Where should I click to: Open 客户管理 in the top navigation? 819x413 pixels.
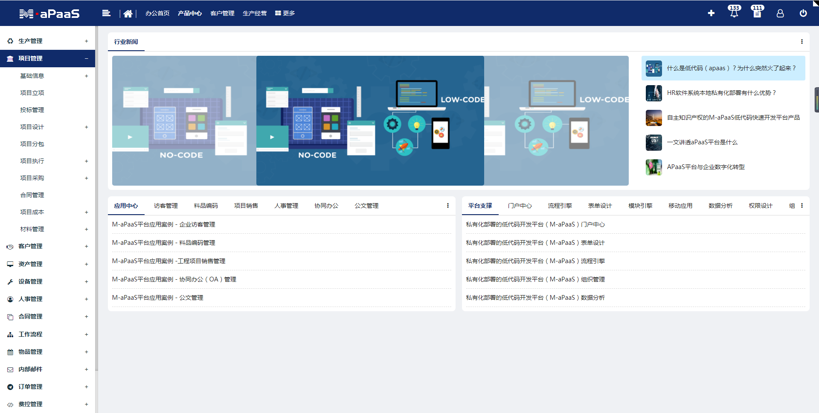222,13
